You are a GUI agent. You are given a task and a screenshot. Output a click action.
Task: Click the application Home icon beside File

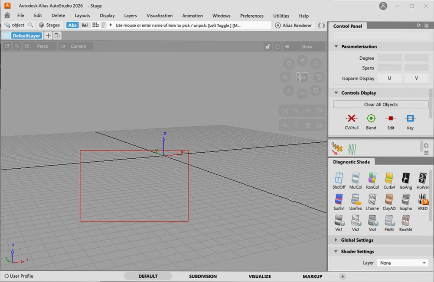click(7, 16)
